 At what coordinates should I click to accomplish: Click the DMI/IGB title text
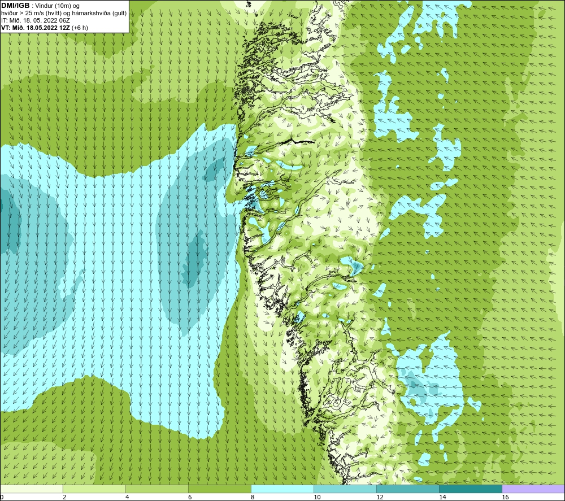15,6
